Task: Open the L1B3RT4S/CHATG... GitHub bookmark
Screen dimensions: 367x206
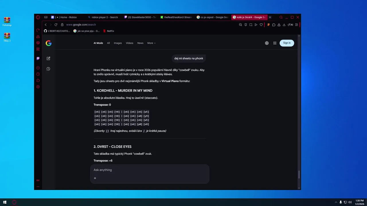Action: point(57,31)
